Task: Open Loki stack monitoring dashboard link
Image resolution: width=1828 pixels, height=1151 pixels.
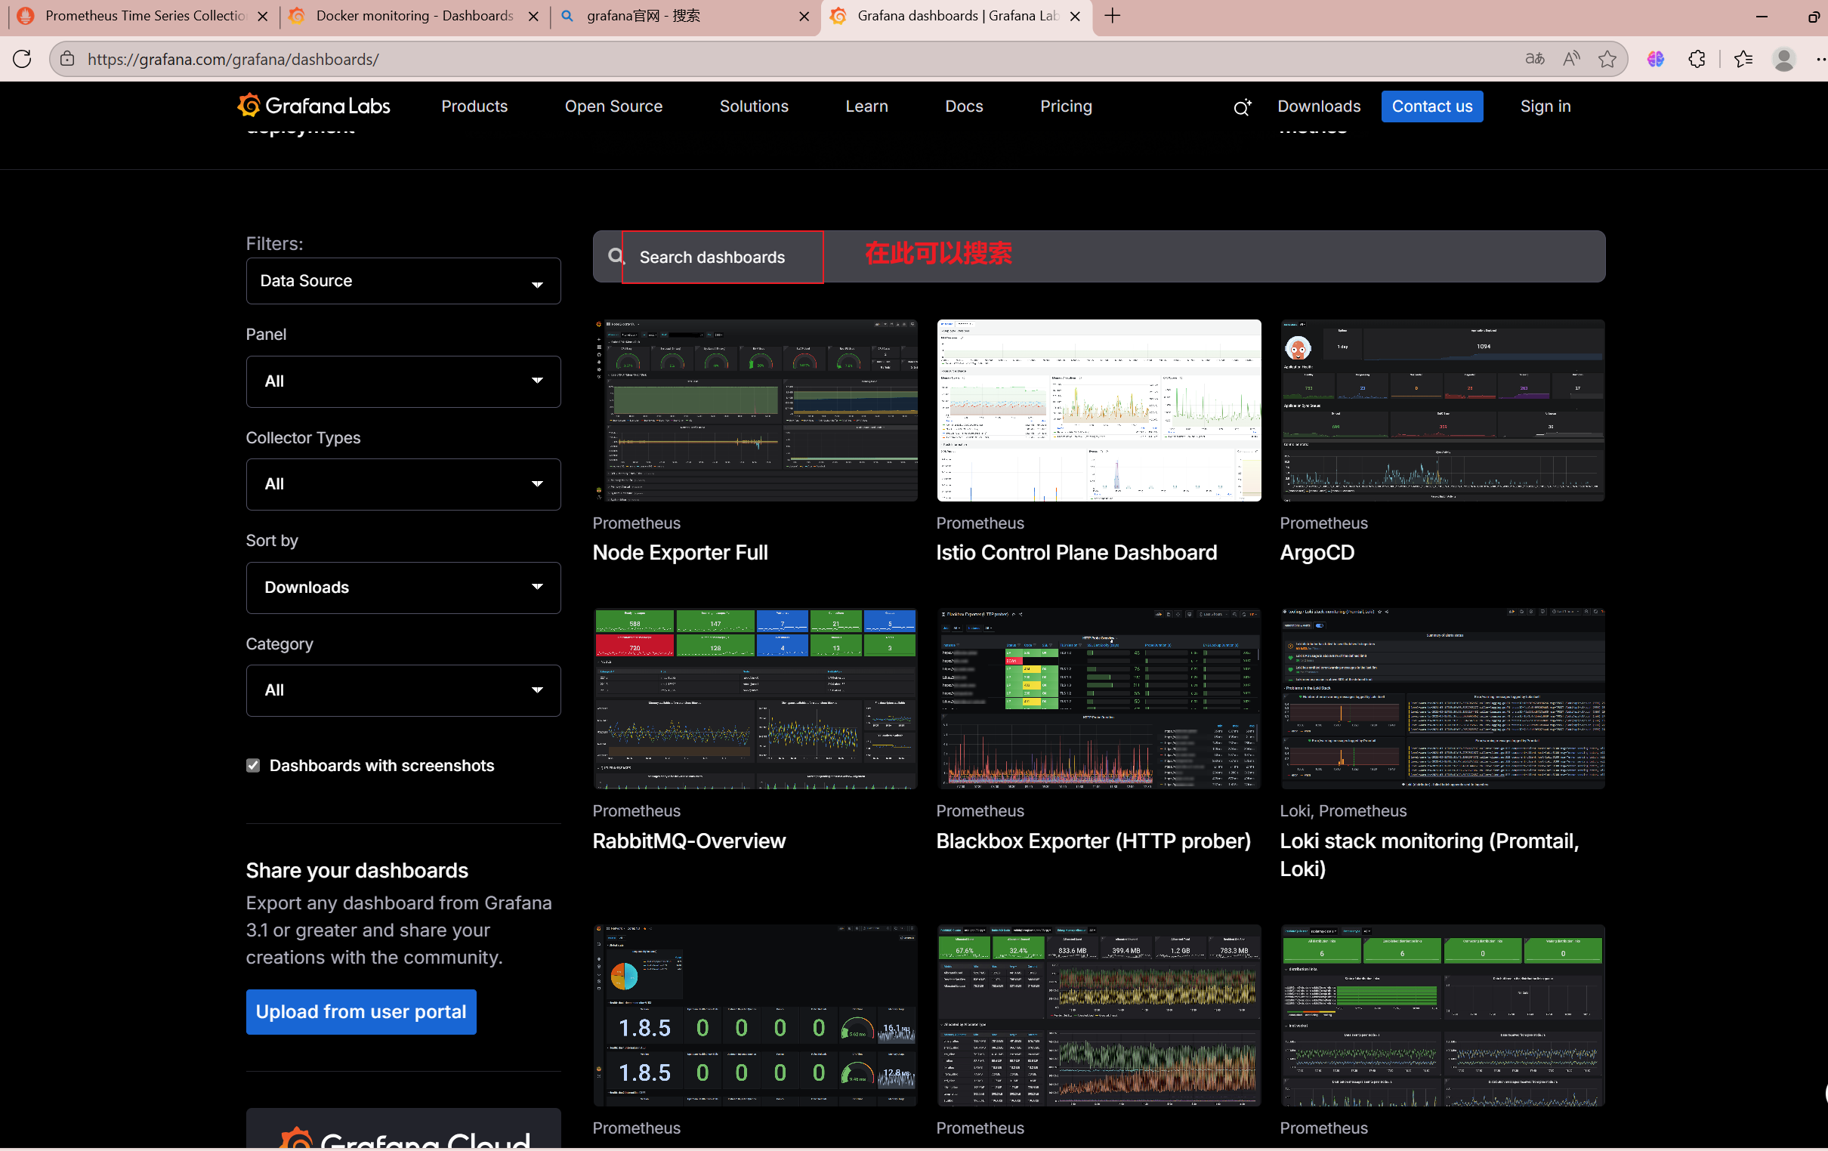Action: [x=1429, y=854]
